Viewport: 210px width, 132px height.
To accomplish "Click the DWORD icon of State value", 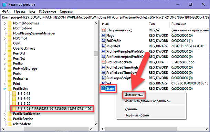I will 104,89.
